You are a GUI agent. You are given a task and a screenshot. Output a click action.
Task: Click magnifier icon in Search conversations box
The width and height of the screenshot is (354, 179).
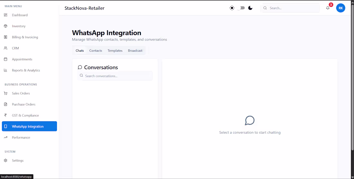click(x=81, y=76)
